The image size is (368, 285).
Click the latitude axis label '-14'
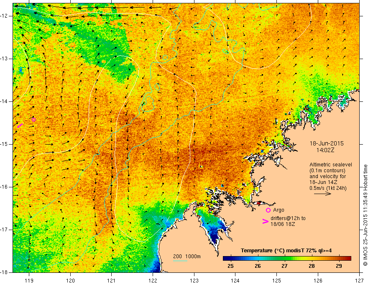(x=4, y=101)
